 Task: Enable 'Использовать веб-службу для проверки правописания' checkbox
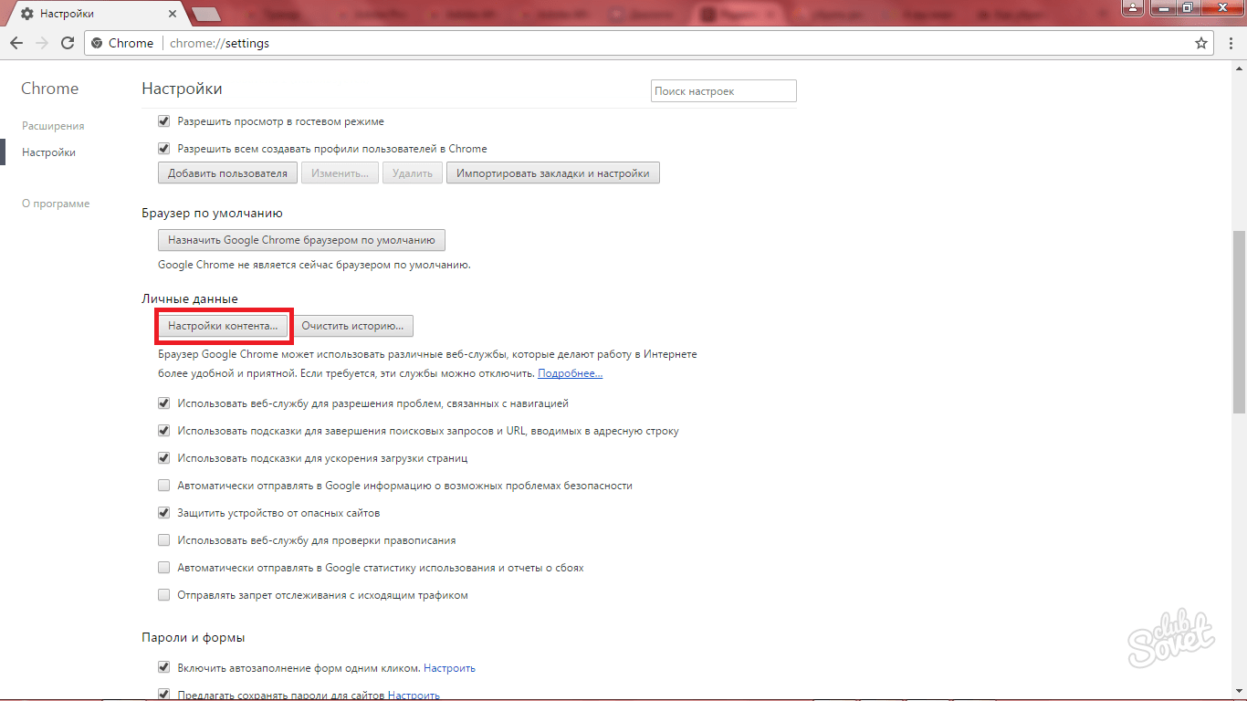(164, 539)
